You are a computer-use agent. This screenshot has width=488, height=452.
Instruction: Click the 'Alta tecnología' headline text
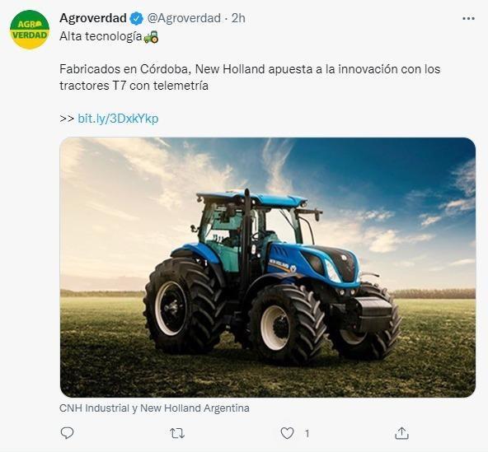[x=101, y=36]
